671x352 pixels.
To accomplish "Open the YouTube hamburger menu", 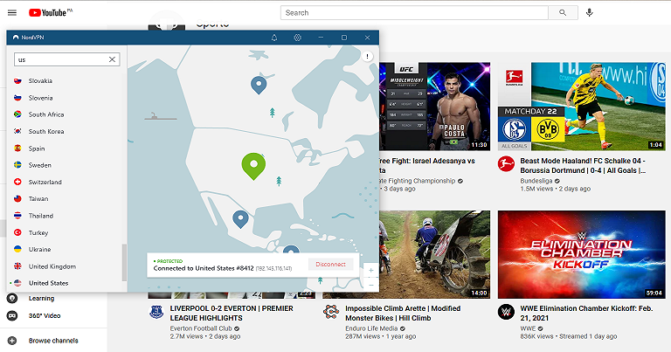I will pyautogui.click(x=12, y=13).
